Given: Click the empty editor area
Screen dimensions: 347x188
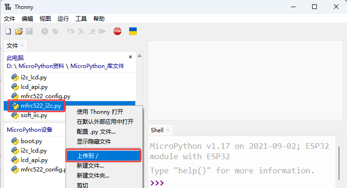Looking at the screenshot, I should click(245, 80).
